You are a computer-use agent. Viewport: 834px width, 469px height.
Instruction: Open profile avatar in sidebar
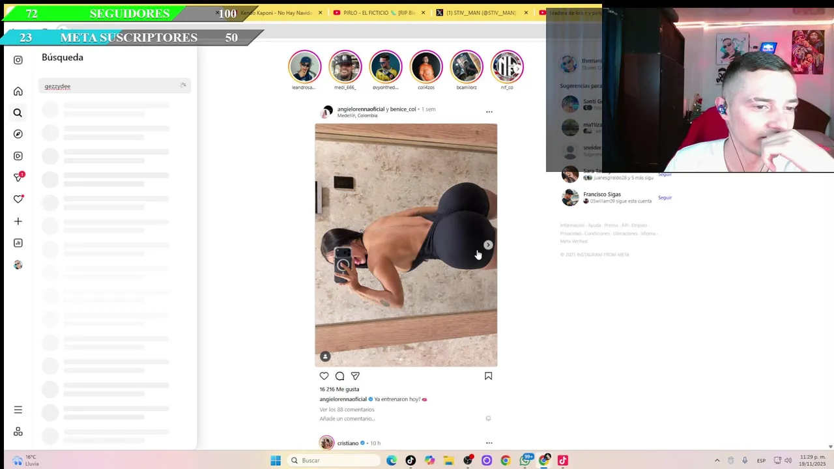[x=18, y=264]
